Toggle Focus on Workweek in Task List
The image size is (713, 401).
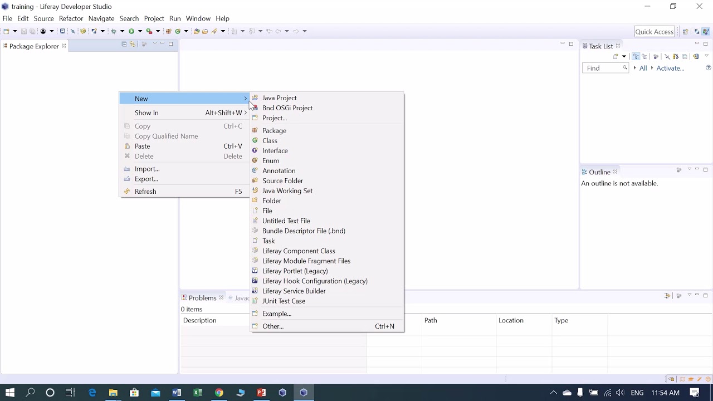(x=656, y=56)
